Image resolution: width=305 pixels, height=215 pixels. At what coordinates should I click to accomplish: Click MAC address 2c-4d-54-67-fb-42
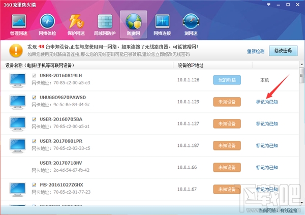click(x=71, y=170)
